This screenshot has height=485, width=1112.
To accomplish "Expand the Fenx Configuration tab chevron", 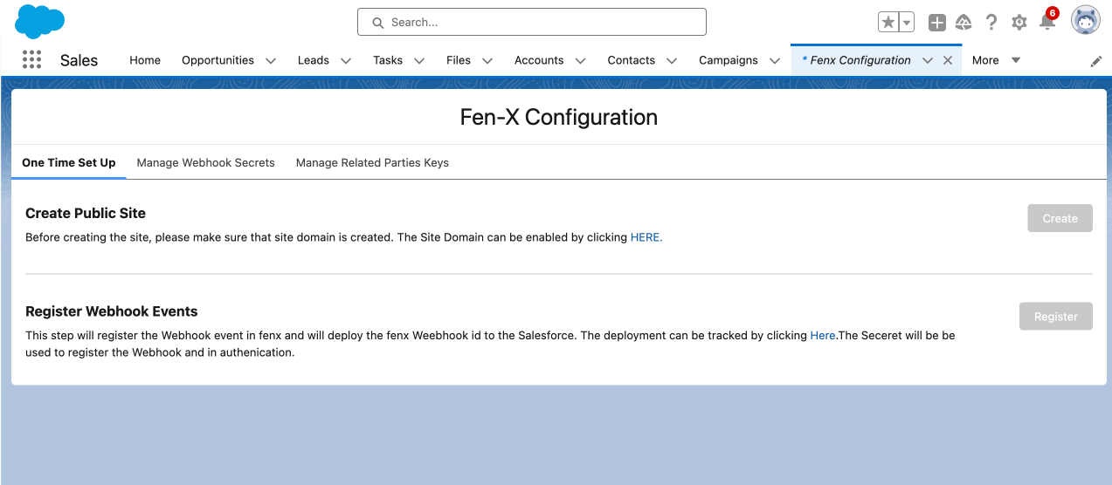I will point(928,61).
